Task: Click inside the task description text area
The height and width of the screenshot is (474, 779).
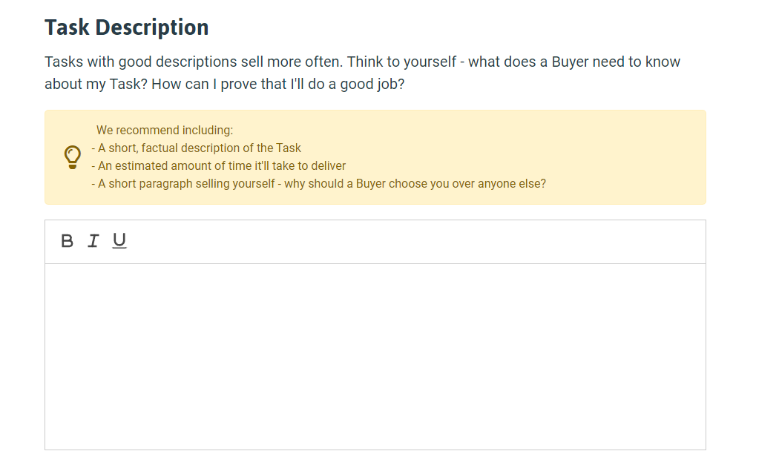Action: tap(375, 357)
